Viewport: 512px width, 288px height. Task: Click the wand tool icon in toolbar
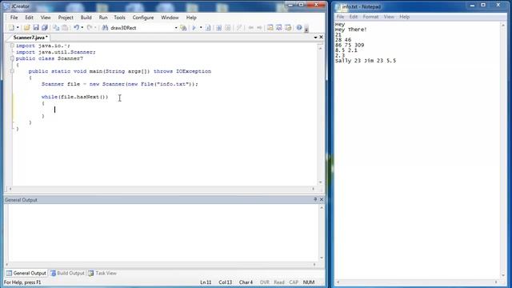point(239,28)
